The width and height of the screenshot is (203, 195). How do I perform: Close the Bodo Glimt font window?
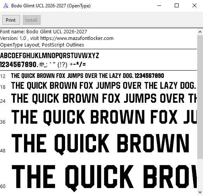click(x=194, y=5)
